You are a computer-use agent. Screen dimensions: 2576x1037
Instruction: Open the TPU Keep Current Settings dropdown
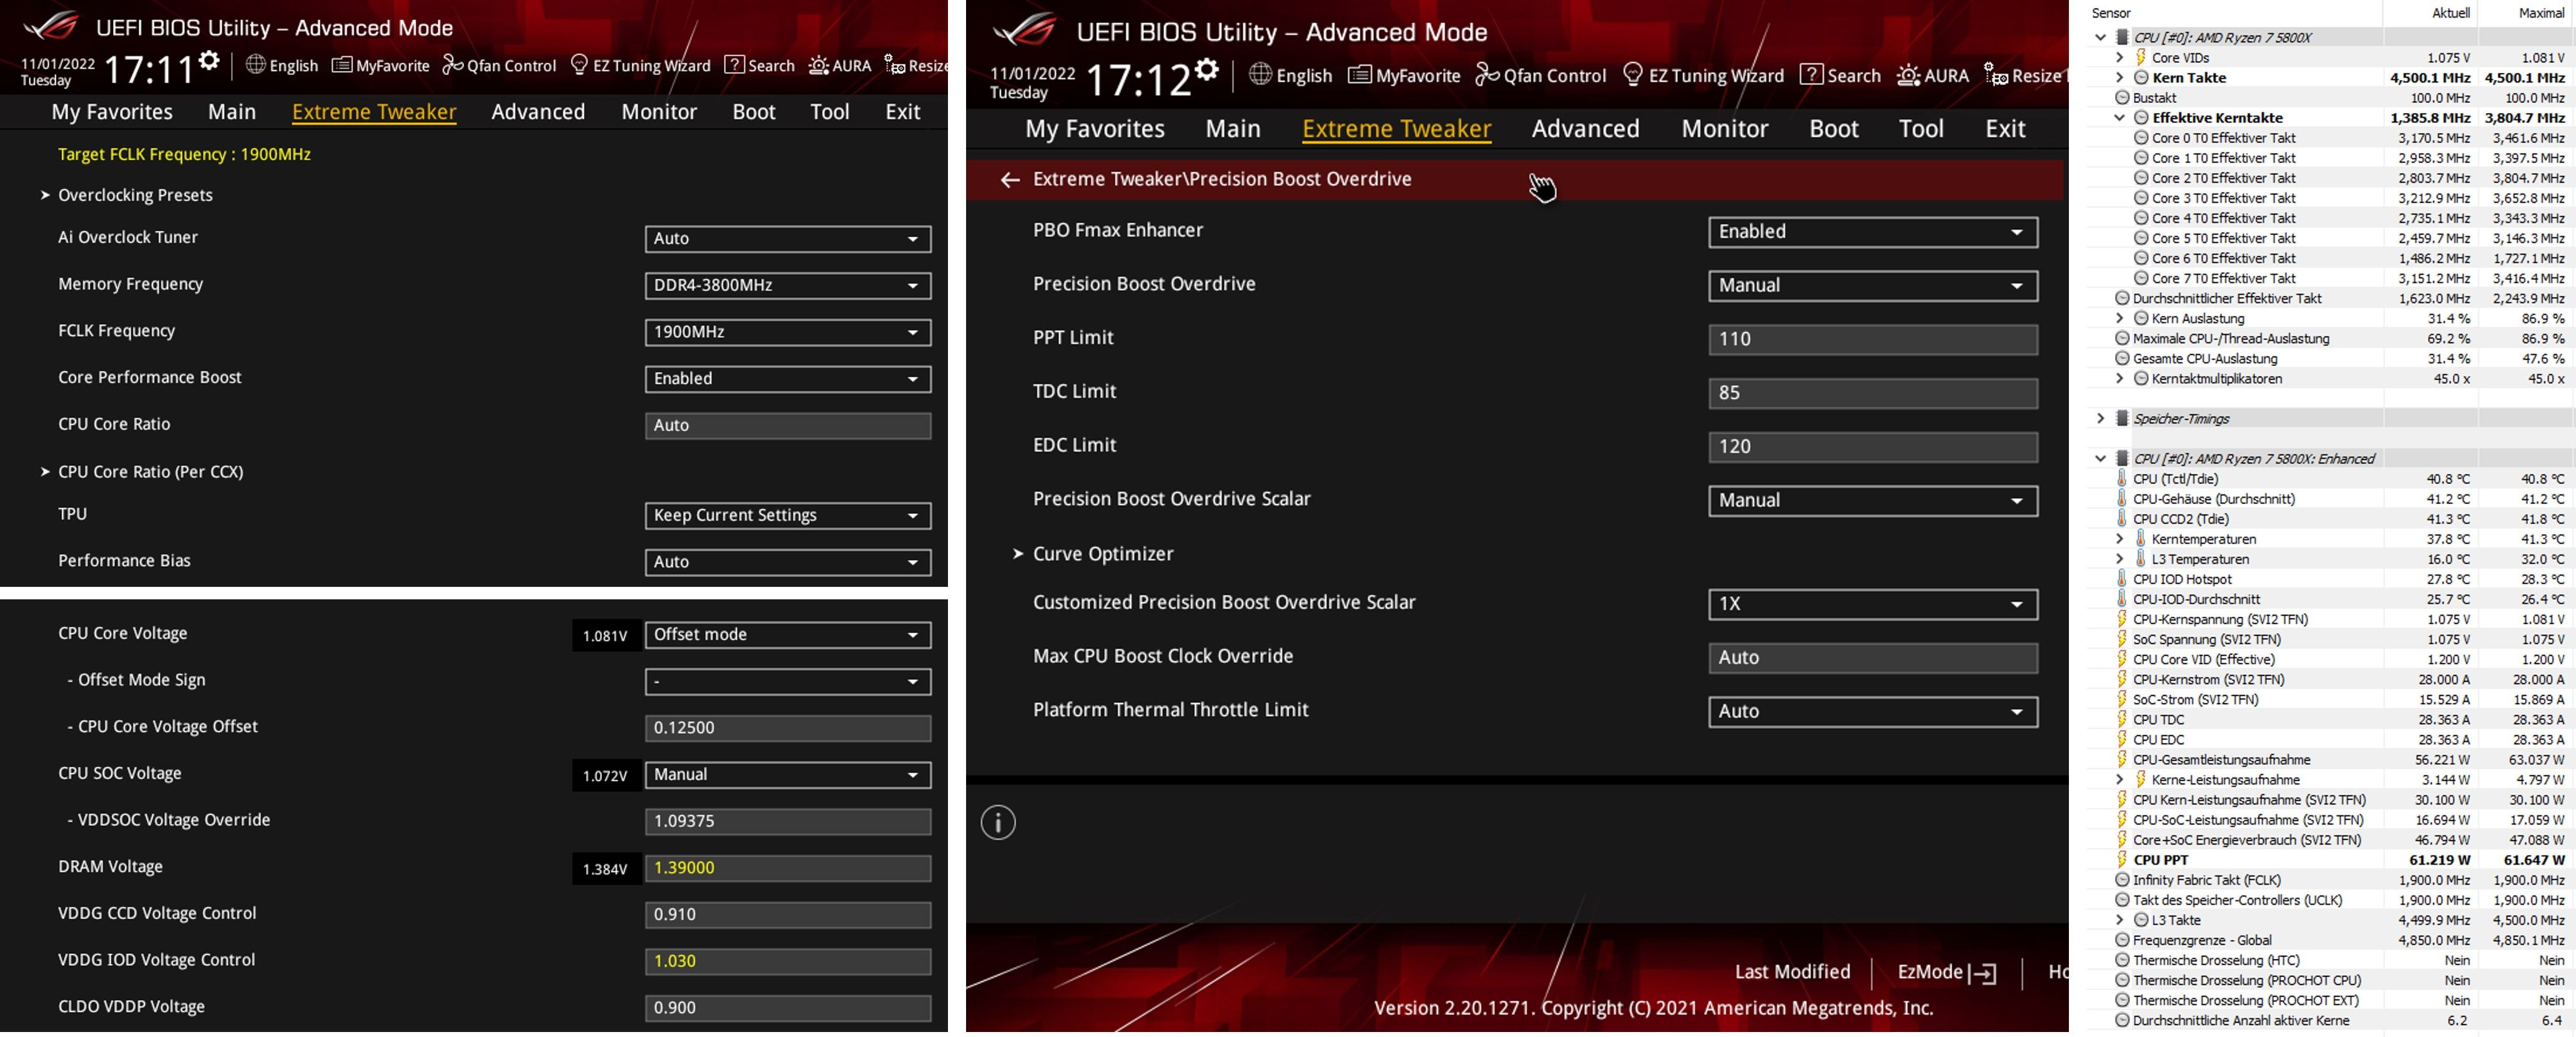click(x=788, y=516)
